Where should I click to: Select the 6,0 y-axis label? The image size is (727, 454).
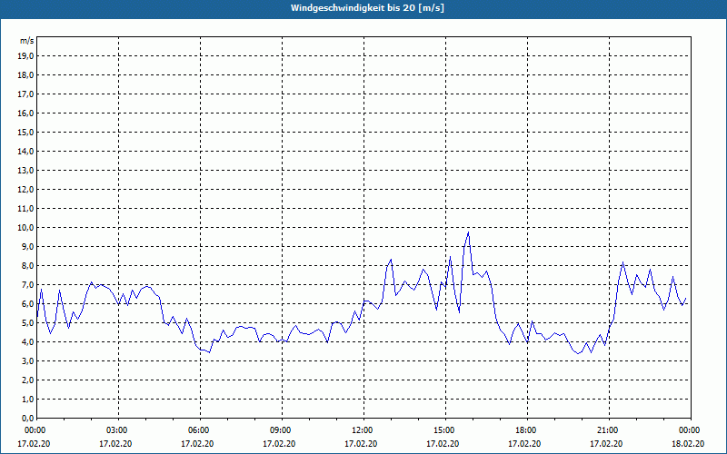(28, 304)
